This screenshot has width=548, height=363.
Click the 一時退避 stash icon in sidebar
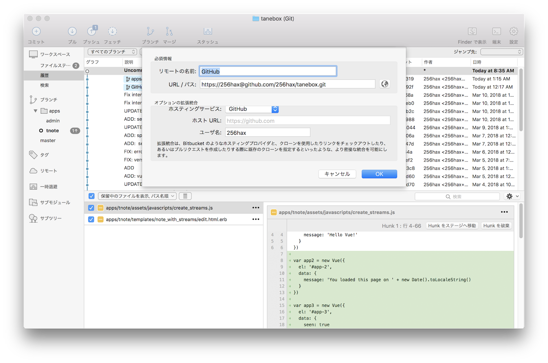click(33, 187)
